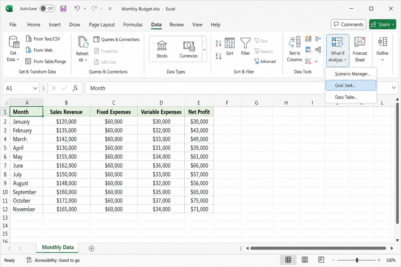This screenshot has width=401, height=267.
Task: Choose the Currencies data type
Action: (189, 49)
